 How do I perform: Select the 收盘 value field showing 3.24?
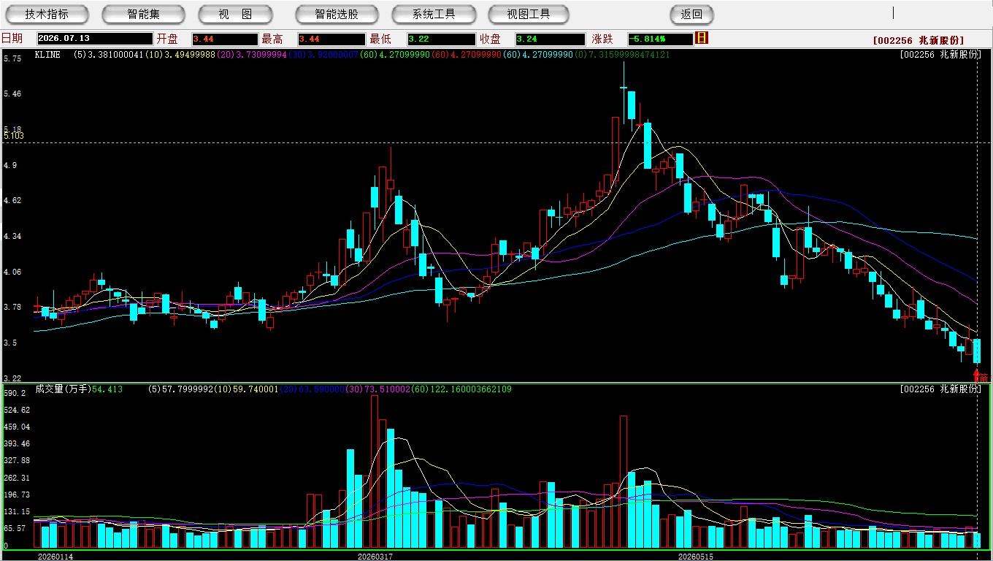pyautogui.click(x=550, y=39)
